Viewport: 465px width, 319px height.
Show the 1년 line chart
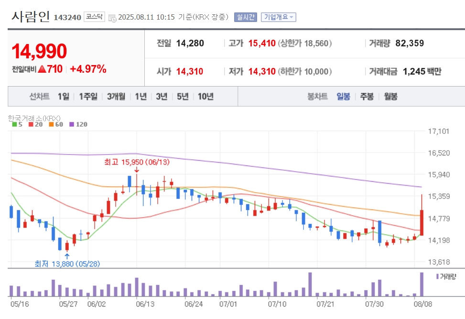(141, 97)
